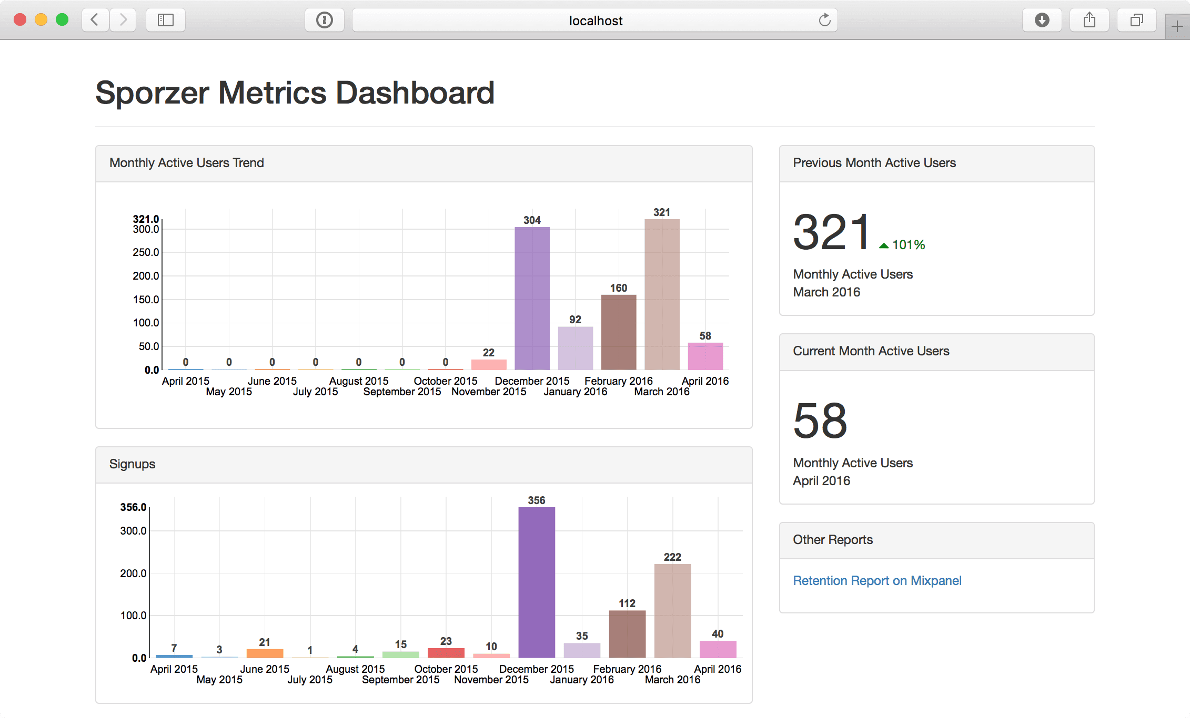Click the Sporzer Metrics Dashboard title
Viewport: 1190px width, 718px height.
point(295,93)
